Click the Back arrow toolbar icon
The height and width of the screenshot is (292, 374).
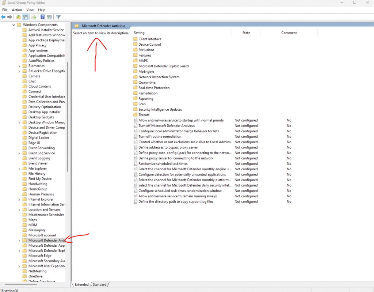click(3, 17)
